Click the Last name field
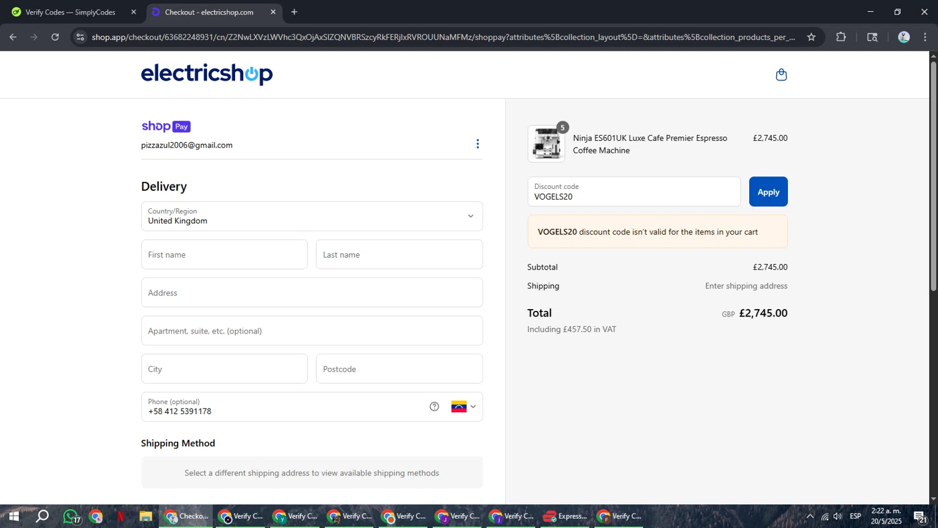 click(400, 255)
